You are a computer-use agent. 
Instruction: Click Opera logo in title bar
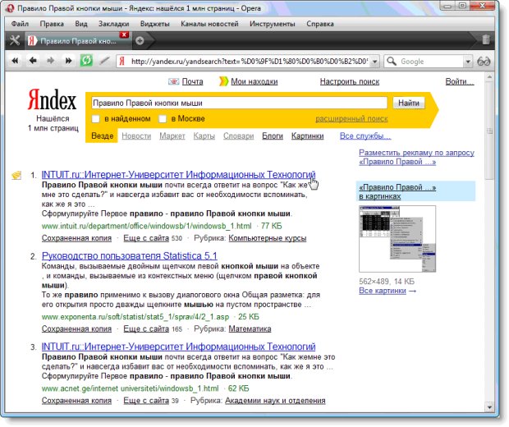click(x=10, y=8)
